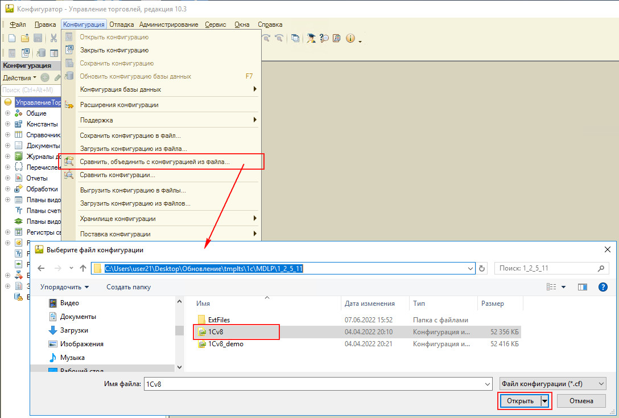619x418 pixels.
Task: Click the Update database configuration toolbar icon
Action: (40, 52)
